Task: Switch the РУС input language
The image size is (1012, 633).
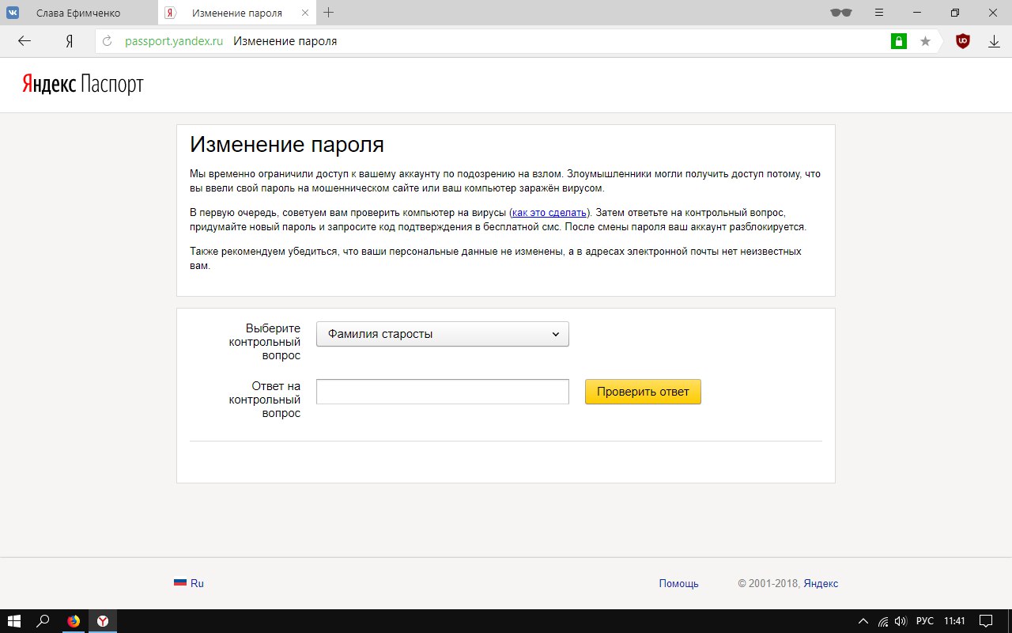Action: 924,621
